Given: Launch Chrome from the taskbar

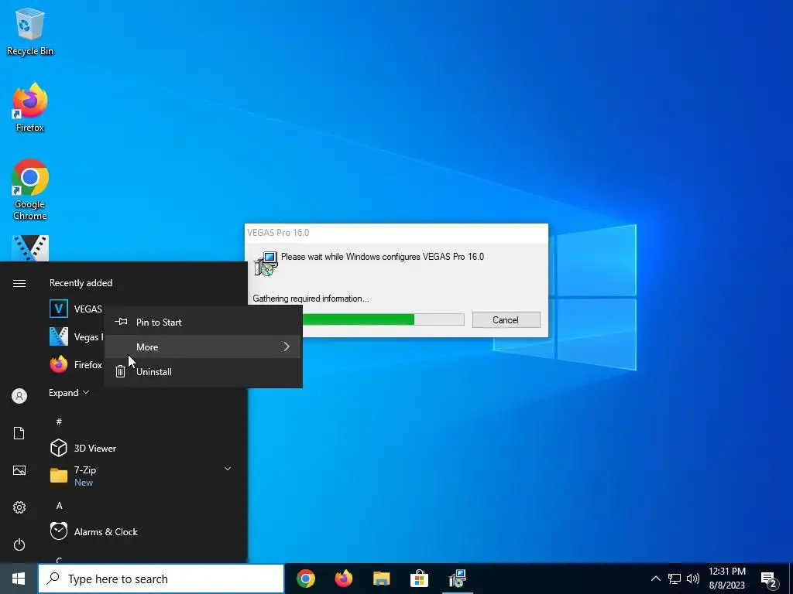Looking at the screenshot, I should [x=305, y=579].
